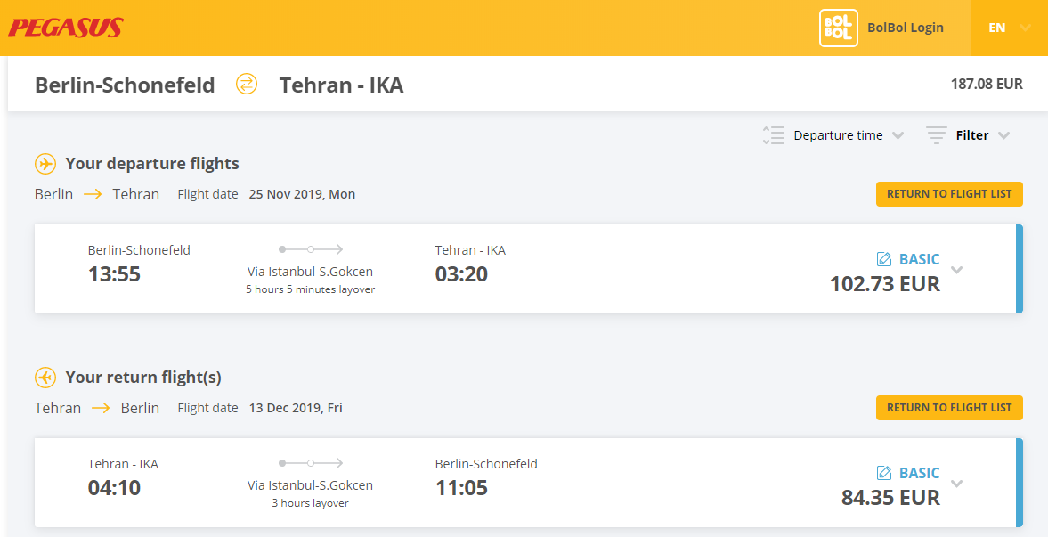Expand the Filter dropdown
1048x537 pixels.
(x=982, y=135)
